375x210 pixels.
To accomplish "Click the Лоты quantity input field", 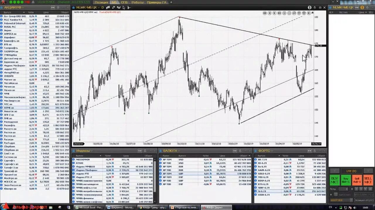I will coord(343,189).
